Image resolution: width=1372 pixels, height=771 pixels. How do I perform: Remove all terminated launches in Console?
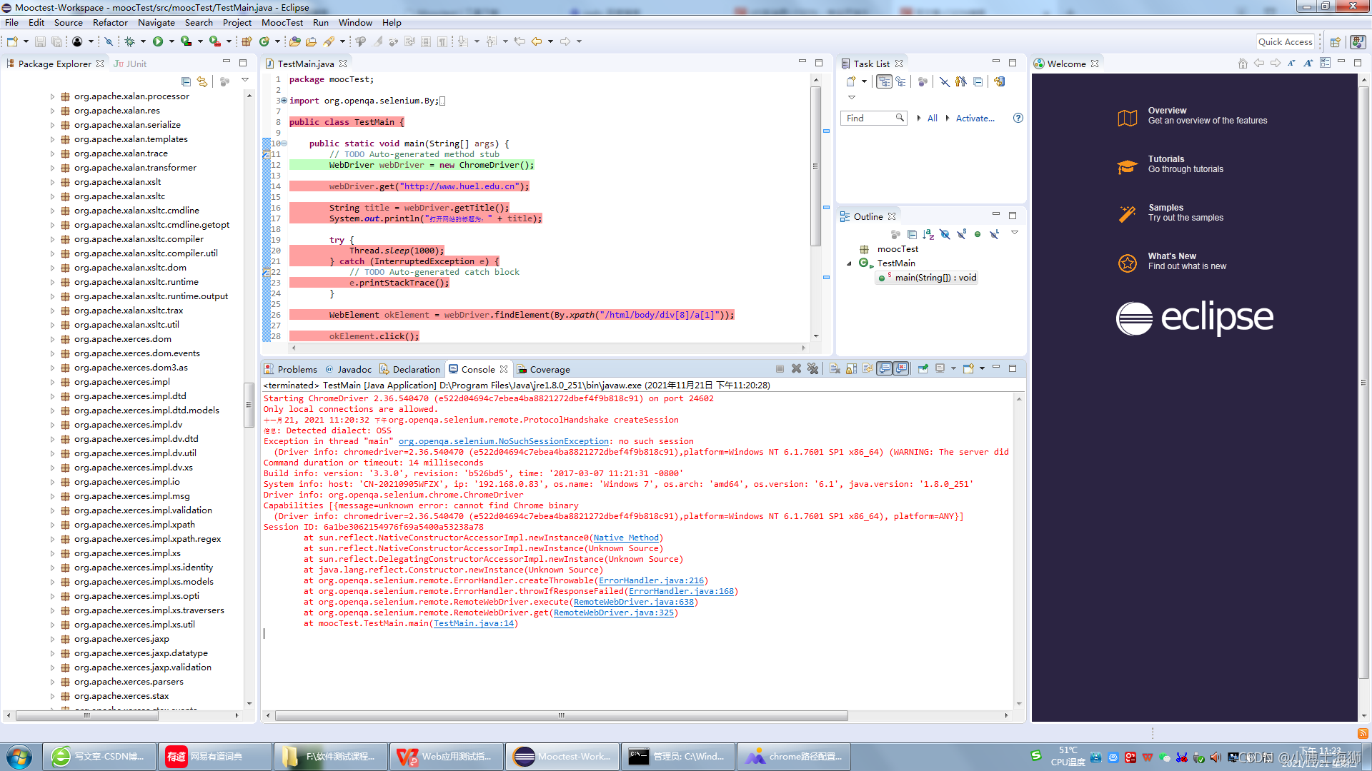point(814,368)
